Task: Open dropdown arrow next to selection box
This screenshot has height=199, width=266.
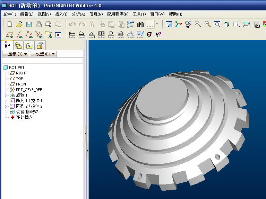Action: [157, 24]
